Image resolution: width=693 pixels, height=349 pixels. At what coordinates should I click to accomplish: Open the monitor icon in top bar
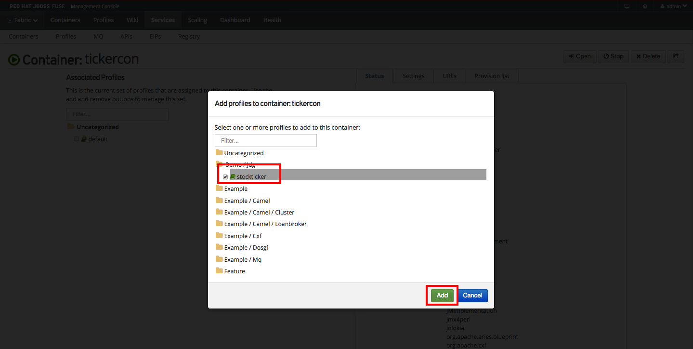(627, 6)
